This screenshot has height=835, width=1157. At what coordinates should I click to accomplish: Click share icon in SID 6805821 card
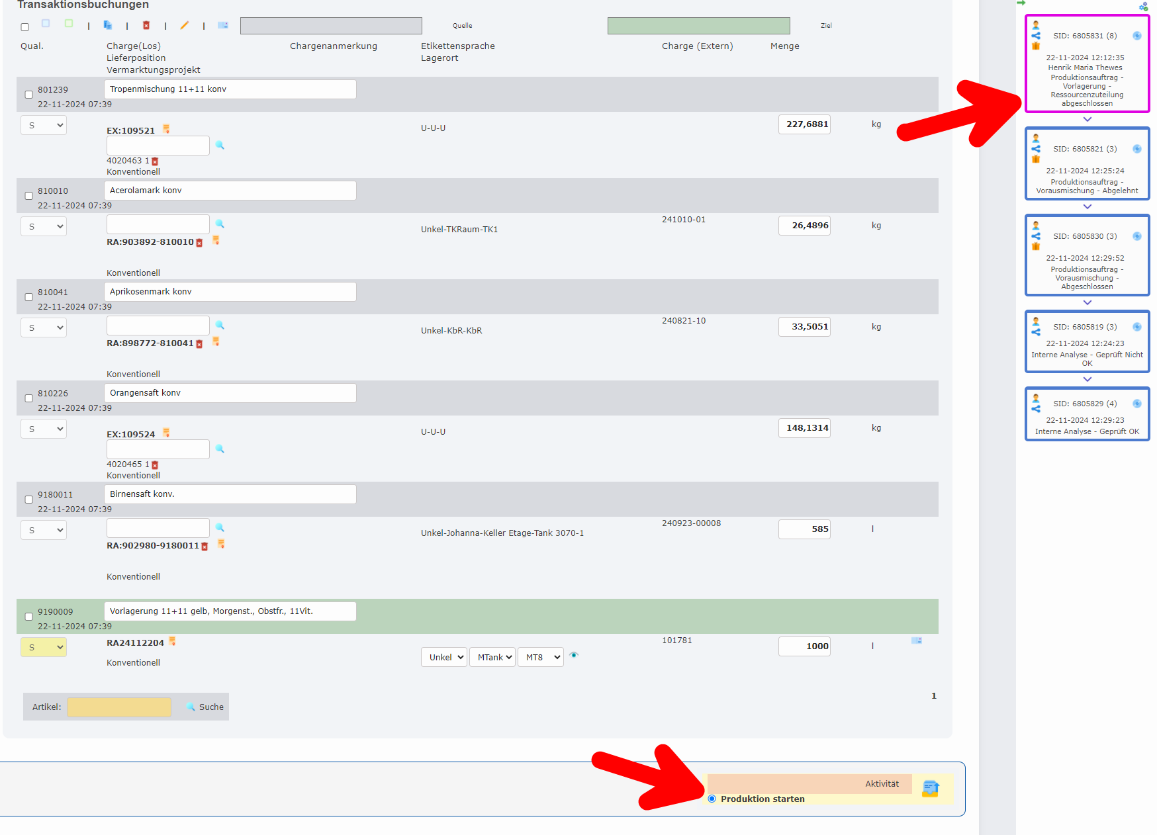point(1036,149)
